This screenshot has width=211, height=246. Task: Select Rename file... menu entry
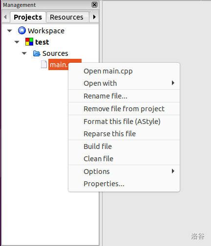tap(124, 96)
